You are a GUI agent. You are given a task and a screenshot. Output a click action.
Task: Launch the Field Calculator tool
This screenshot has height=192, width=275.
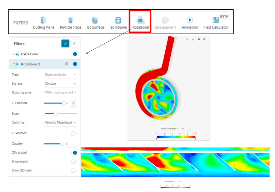[x=215, y=23]
